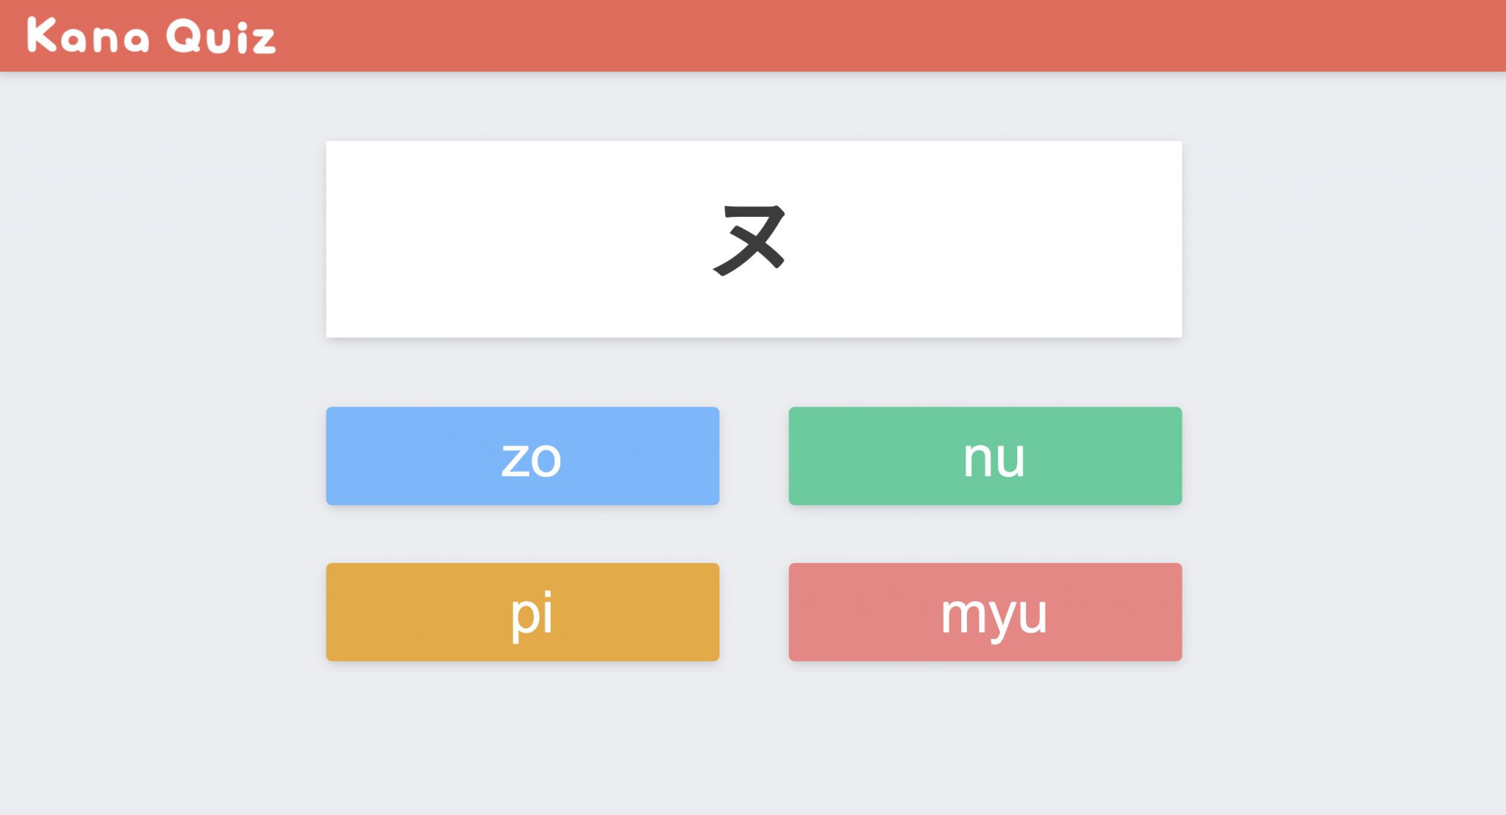Click the "myu" option in bottom-right
1506x815 pixels.
pyautogui.click(x=985, y=612)
